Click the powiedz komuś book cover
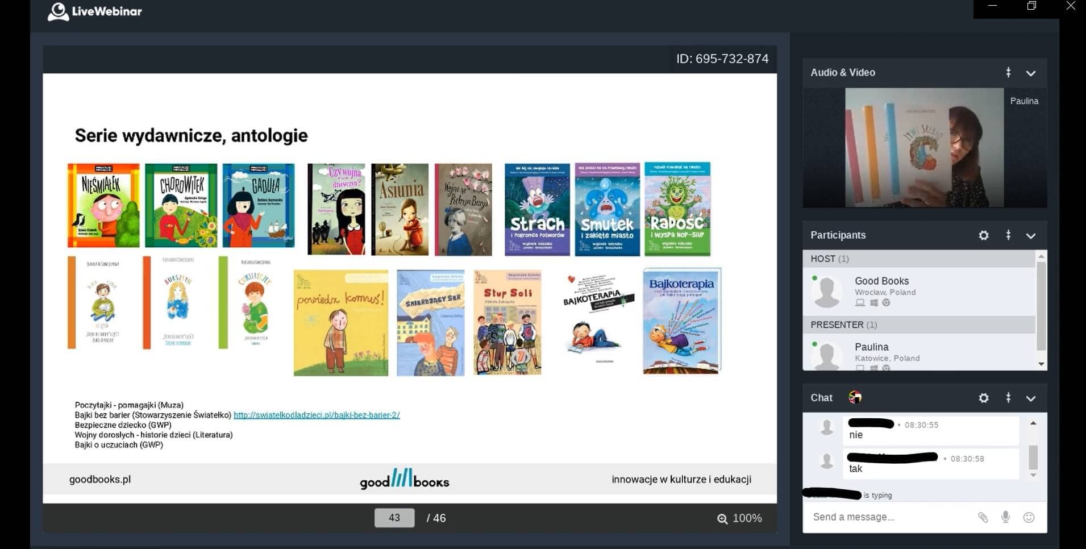1086x549 pixels. click(341, 323)
